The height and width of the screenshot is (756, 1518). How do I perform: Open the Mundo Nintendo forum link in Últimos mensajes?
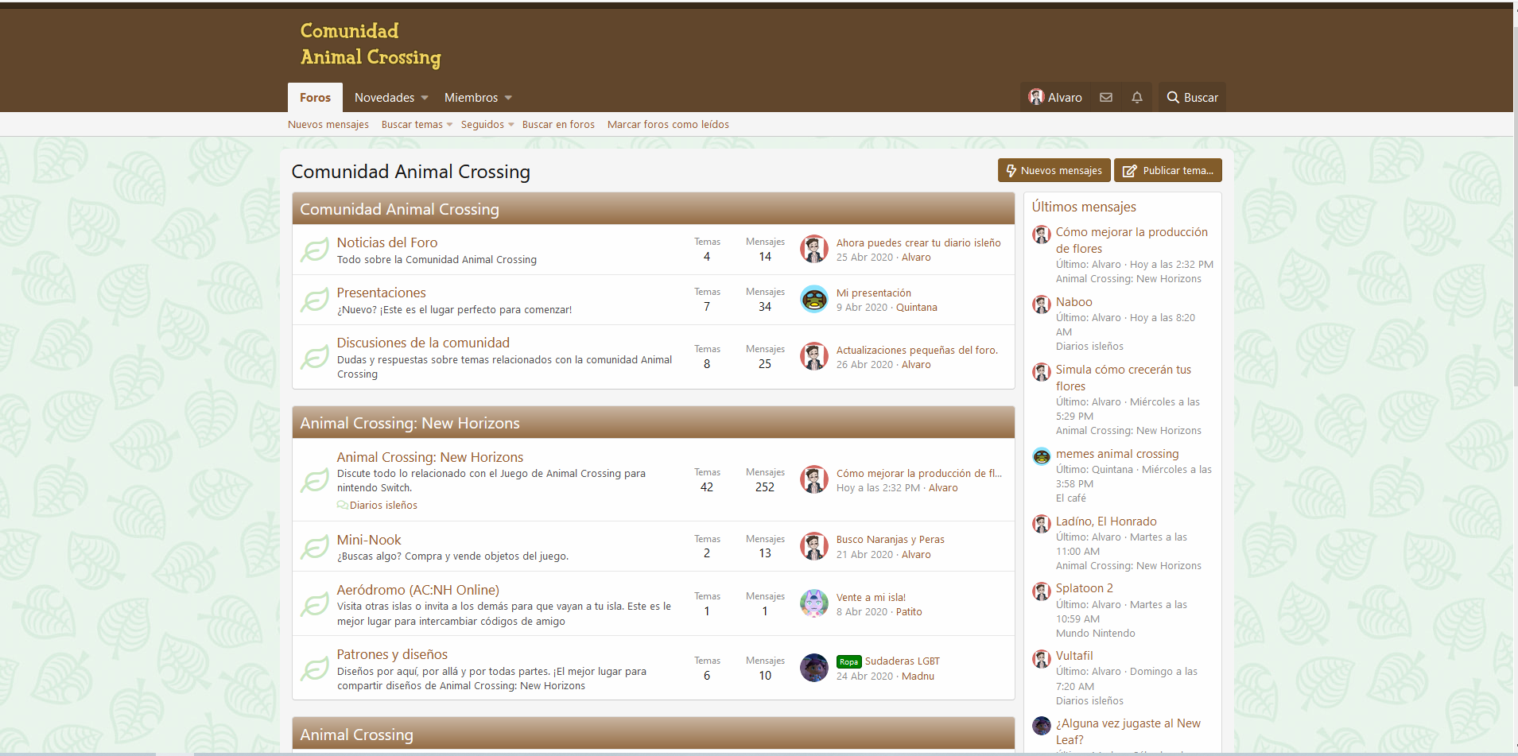click(1096, 634)
